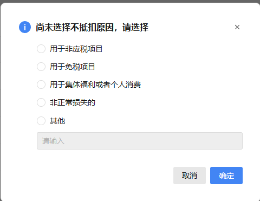
Task: Click the 取消 button
Action: coord(190,176)
